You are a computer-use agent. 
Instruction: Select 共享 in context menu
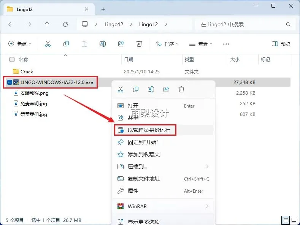pyautogui.click(x=163, y=118)
